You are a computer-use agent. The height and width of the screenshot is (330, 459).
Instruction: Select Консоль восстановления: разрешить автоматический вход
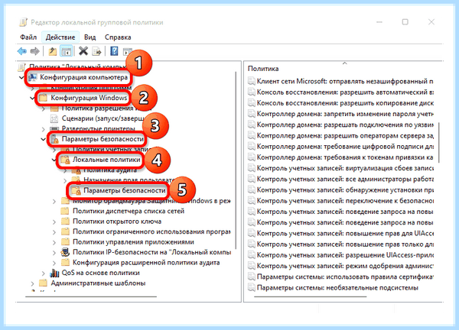pyautogui.click(x=345, y=92)
